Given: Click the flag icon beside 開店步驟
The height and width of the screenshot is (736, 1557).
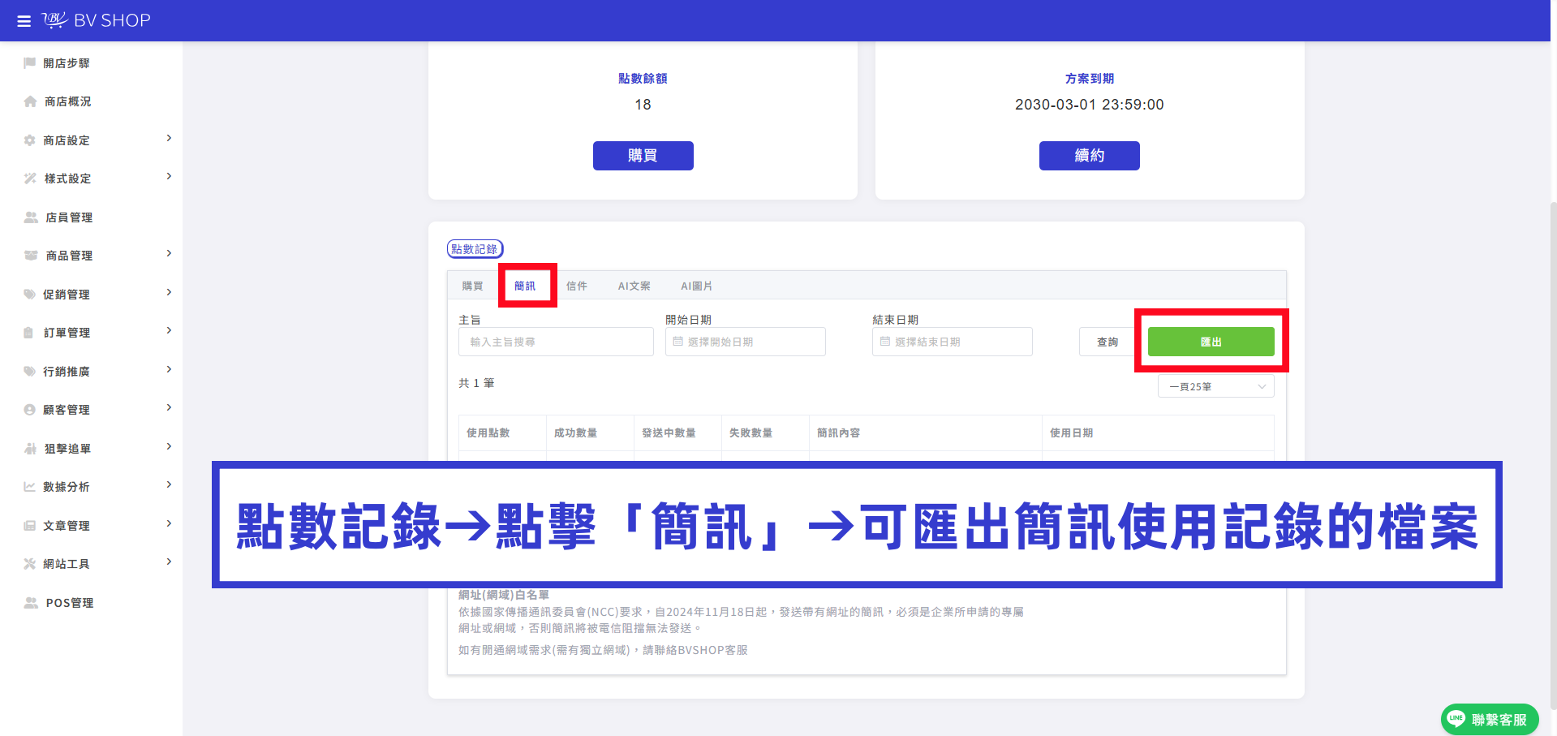Looking at the screenshot, I should point(30,63).
